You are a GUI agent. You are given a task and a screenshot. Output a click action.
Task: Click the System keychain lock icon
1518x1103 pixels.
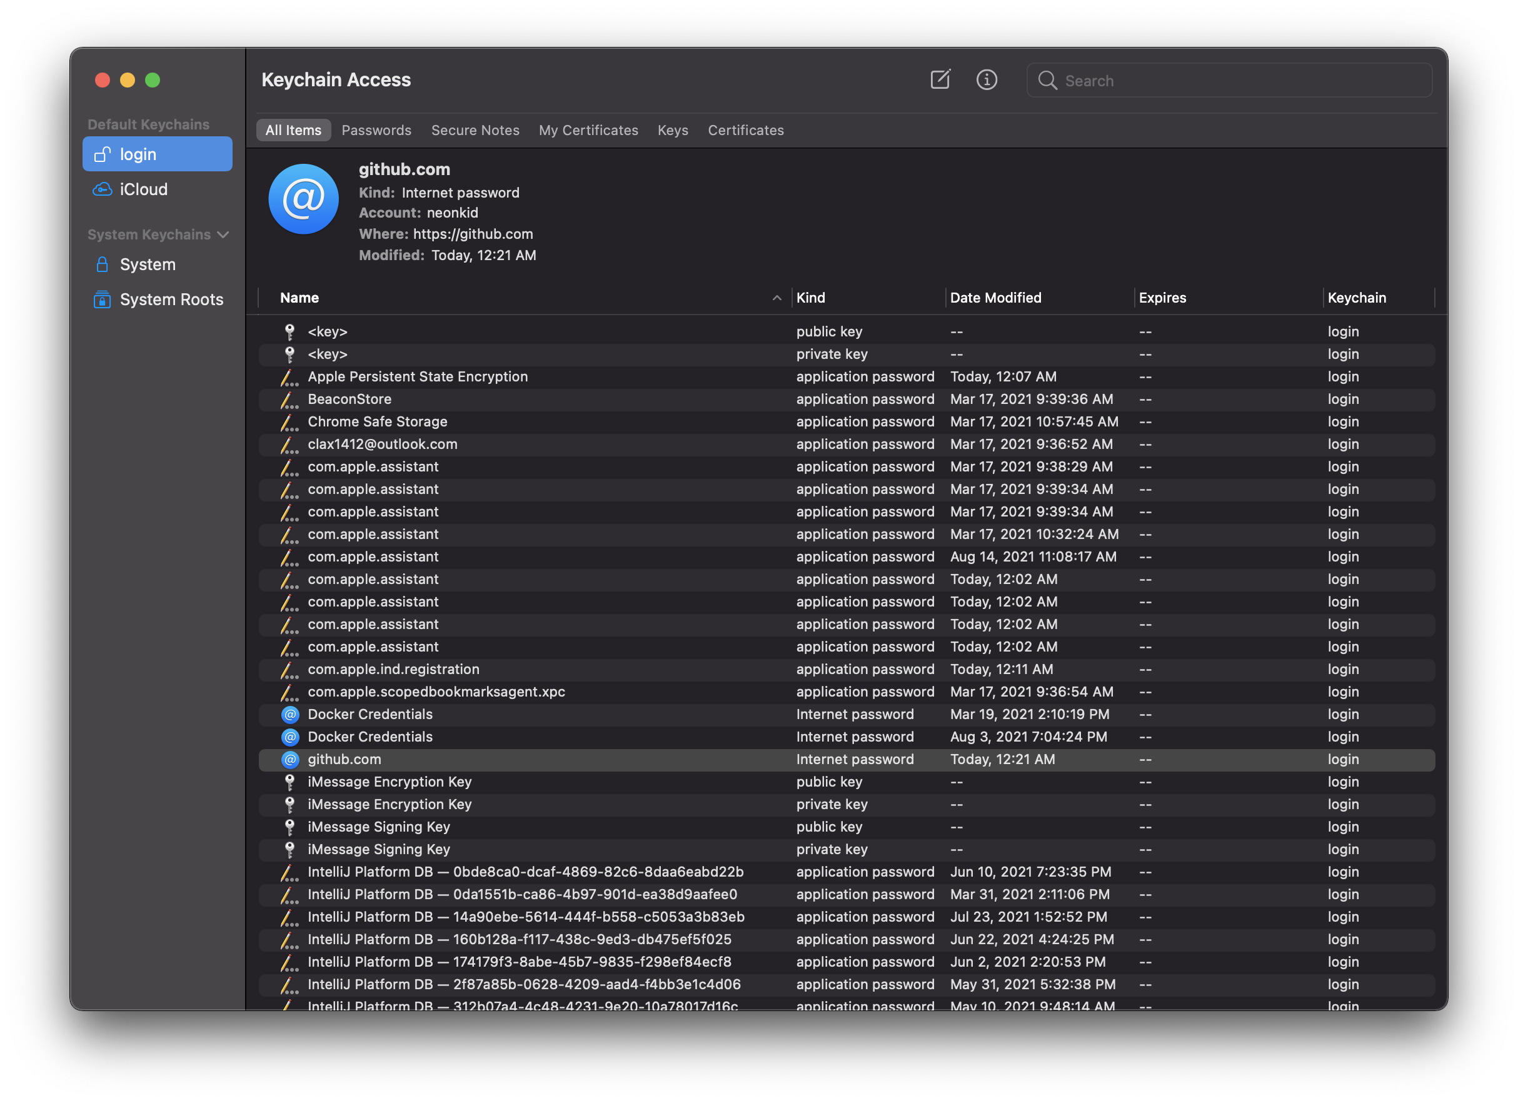[x=102, y=264]
